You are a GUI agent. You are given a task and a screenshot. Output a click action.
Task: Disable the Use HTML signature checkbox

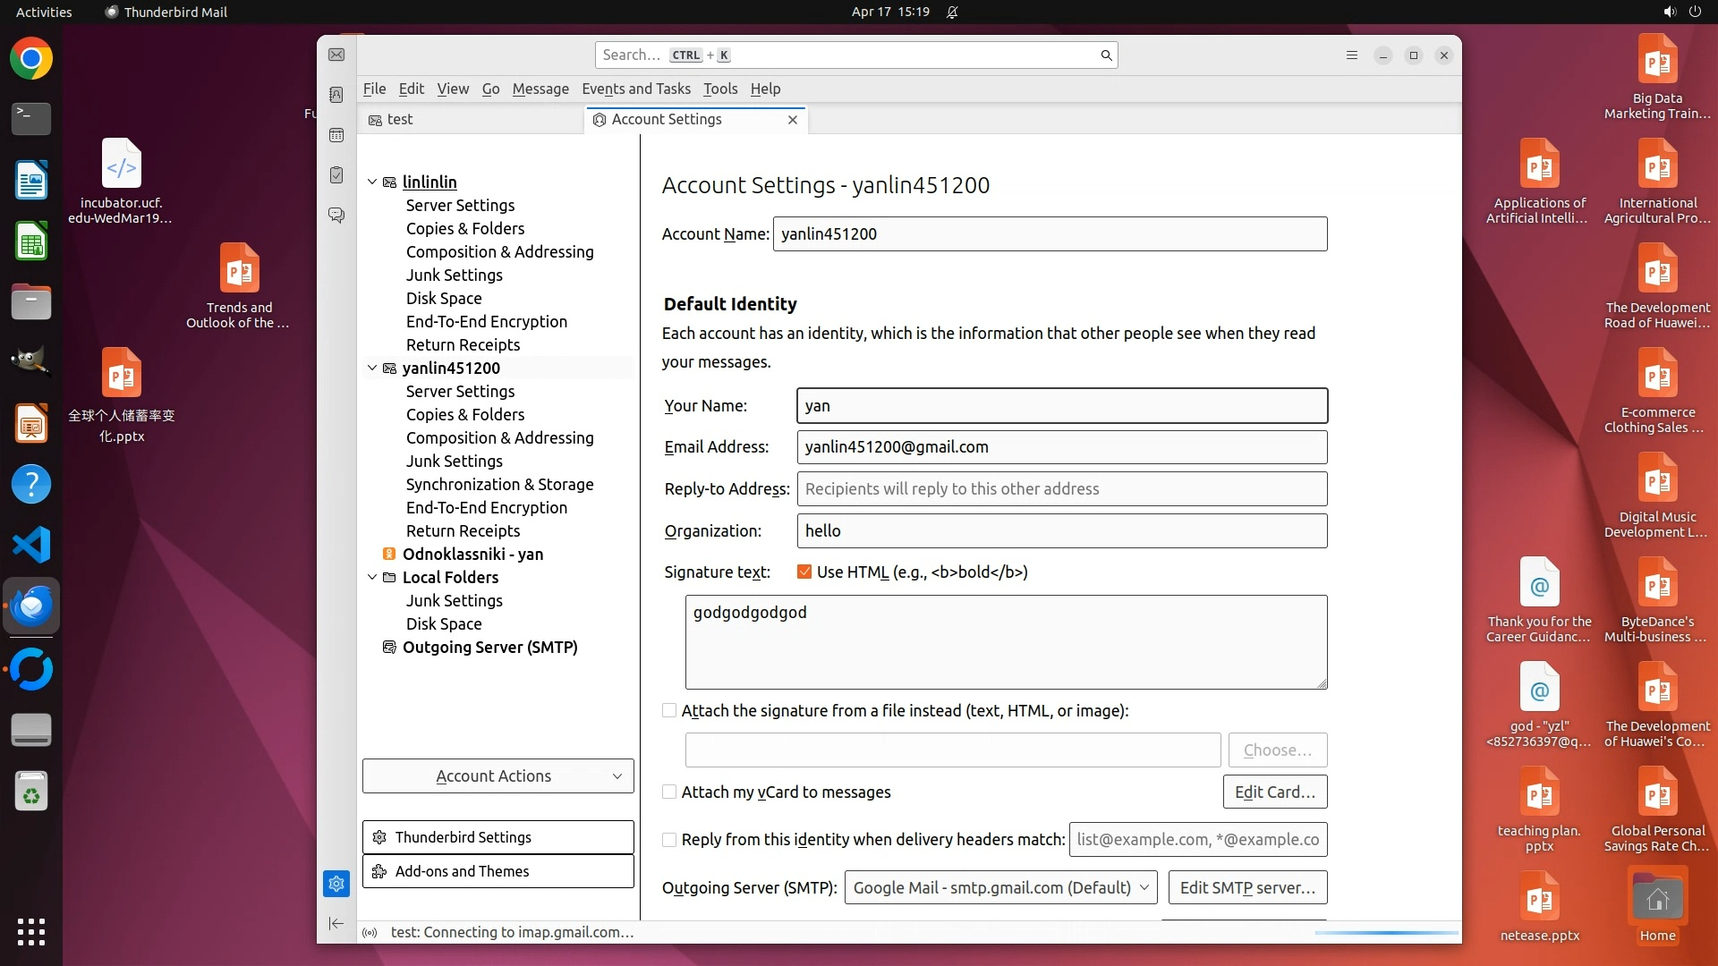click(x=804, y=572)
